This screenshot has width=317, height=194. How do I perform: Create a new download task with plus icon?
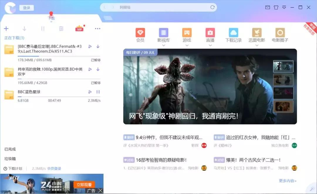coord(6,28)
